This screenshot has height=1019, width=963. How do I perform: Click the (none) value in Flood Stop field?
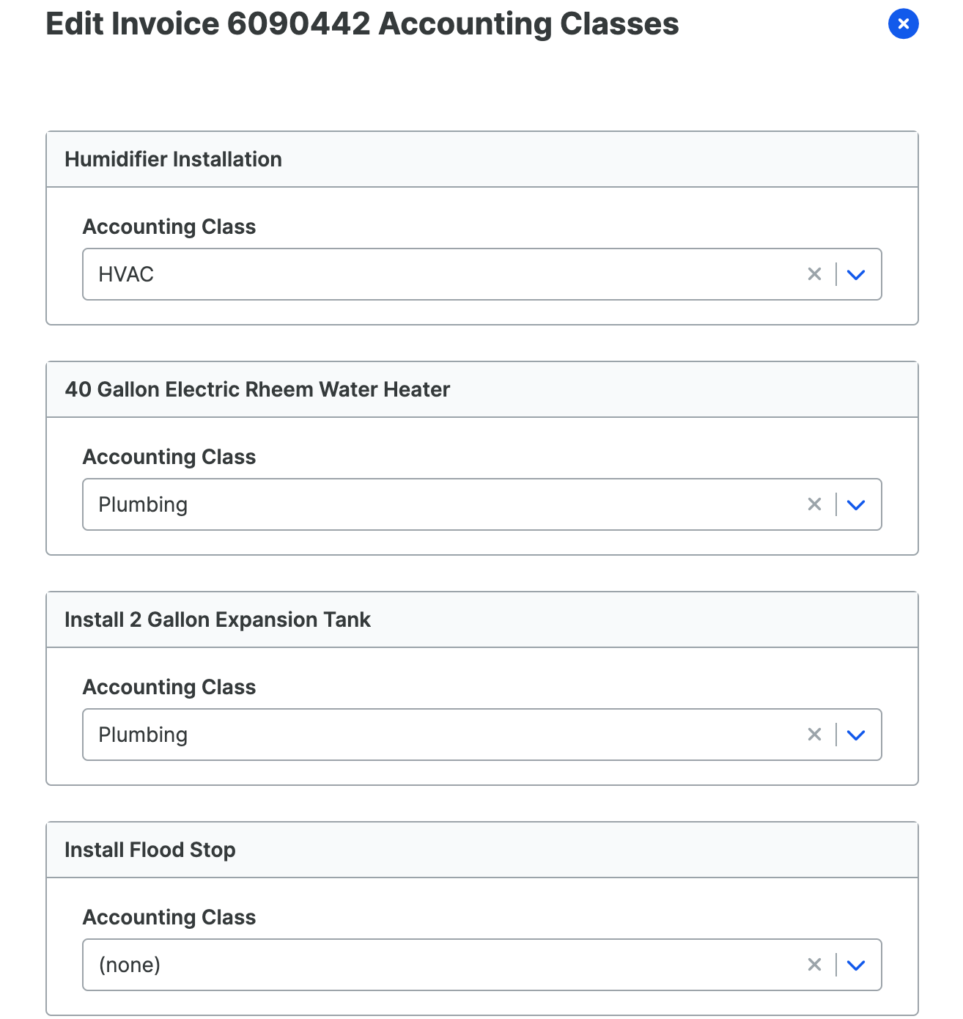(130, 965)
